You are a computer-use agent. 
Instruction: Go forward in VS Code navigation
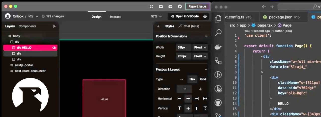click(x=272, y=7)
